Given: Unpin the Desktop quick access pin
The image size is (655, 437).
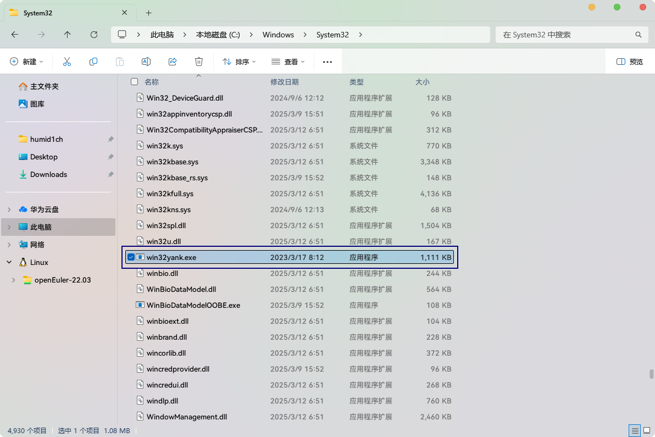Looking at the screenshot, I should 110,157.
